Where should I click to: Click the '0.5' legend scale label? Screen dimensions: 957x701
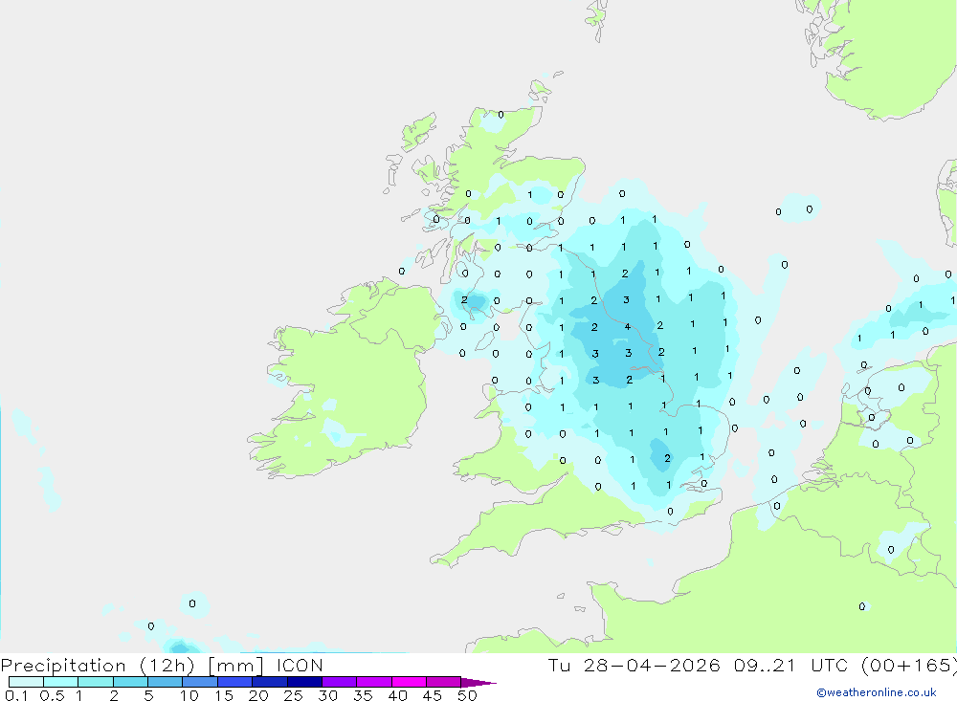click(x=52, y=695)
